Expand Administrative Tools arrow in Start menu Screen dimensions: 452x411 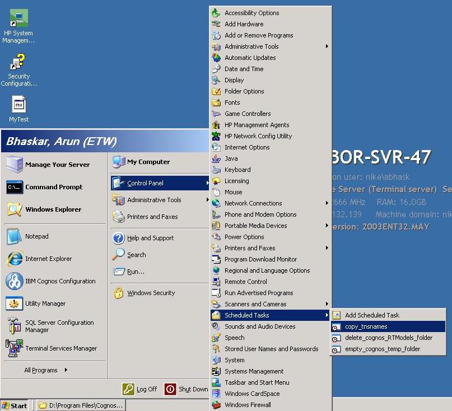tap(207, 199)
